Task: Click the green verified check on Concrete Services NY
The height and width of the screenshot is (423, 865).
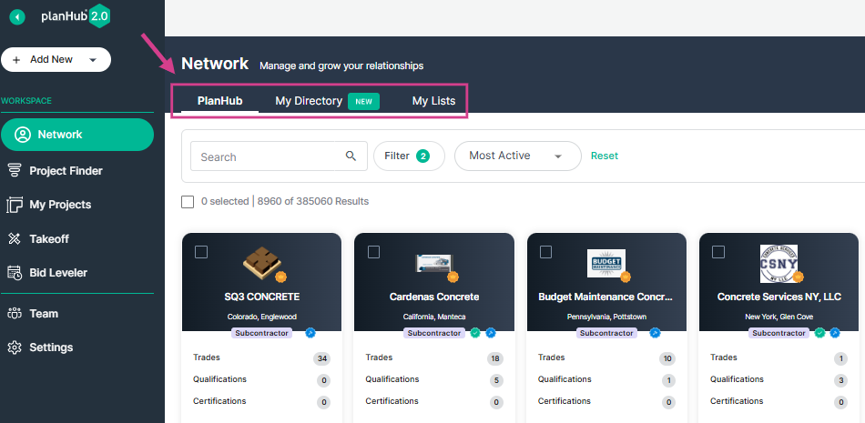Action: pyautogui.click(x=819, y=333)
